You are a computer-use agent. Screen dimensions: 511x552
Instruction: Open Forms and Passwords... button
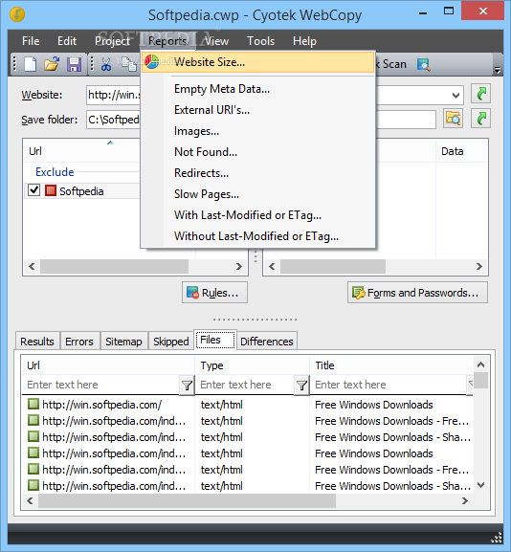pos(417,293)
